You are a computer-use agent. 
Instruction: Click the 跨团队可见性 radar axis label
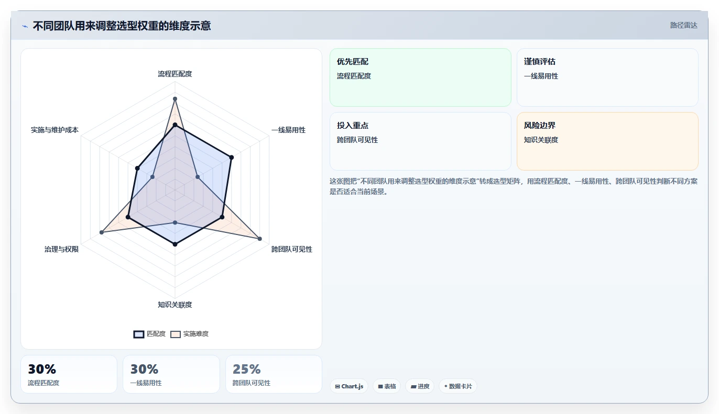[x=292, y=249]
